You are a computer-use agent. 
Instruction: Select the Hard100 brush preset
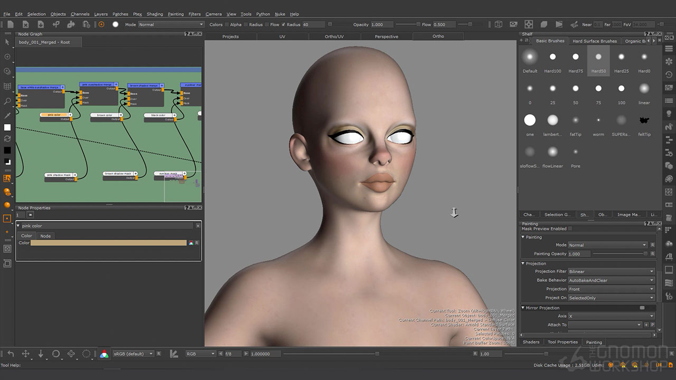pyautogui.click(x=552, y=57)
